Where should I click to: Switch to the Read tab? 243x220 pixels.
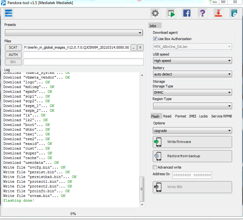(x=167, y=116)
